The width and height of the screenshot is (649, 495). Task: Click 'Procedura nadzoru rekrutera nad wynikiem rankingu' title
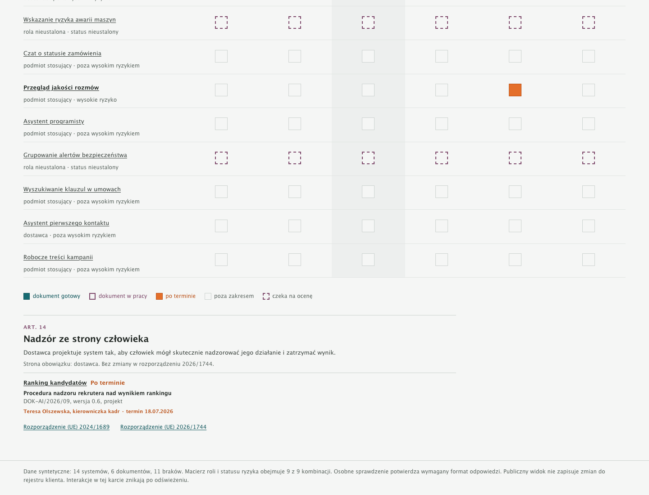97,393
